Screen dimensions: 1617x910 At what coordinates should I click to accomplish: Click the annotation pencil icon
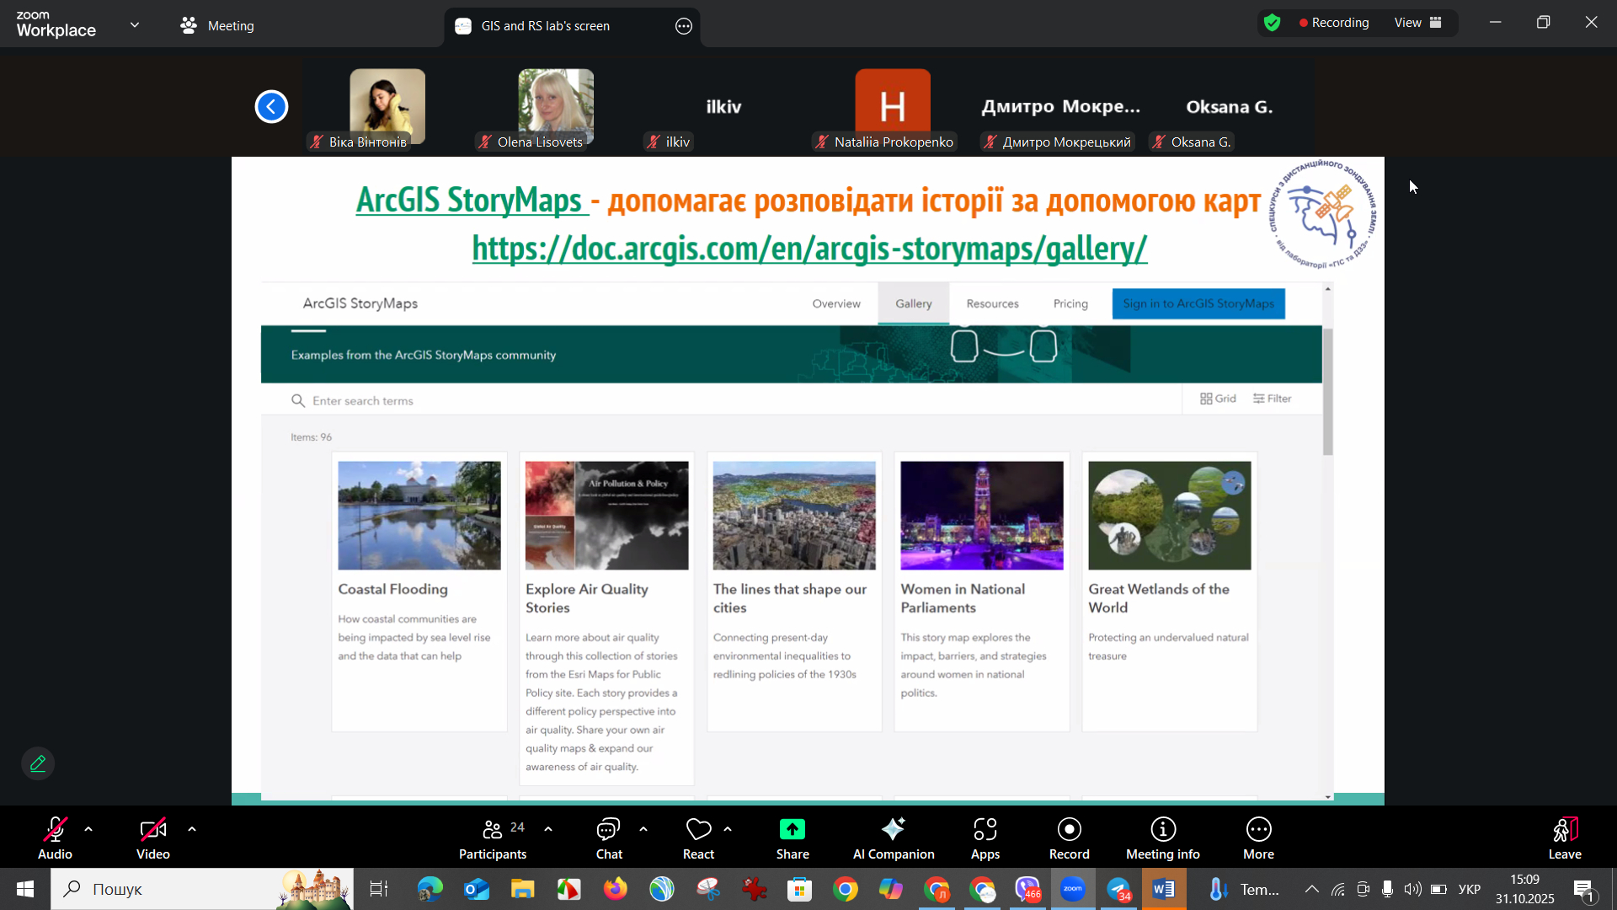click(x=38, y=763)
